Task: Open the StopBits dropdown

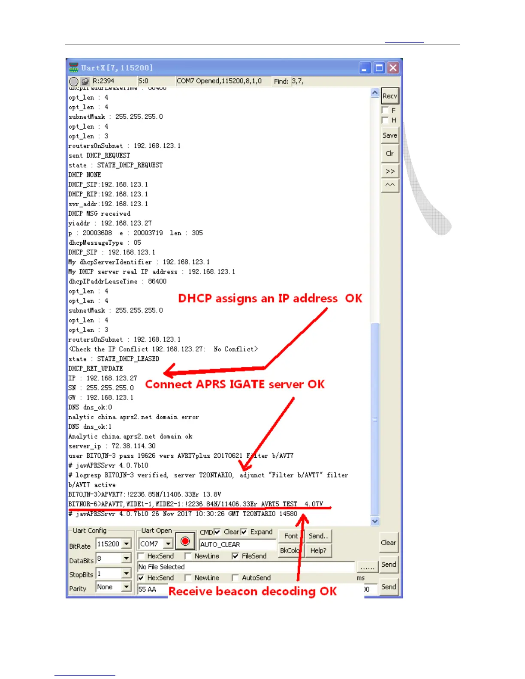Action: pos(127,573)
